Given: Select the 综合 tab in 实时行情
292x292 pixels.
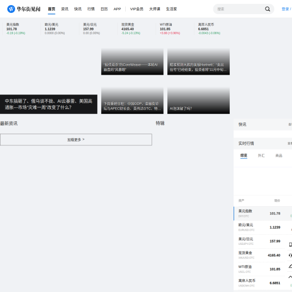Looking at the screenshot, I should (244, 156).
